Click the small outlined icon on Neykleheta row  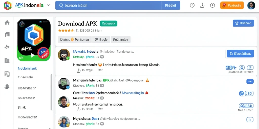click(250, 120)
